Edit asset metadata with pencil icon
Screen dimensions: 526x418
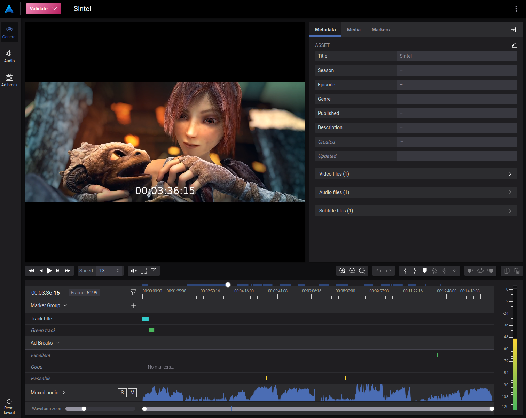click(514, 45)
